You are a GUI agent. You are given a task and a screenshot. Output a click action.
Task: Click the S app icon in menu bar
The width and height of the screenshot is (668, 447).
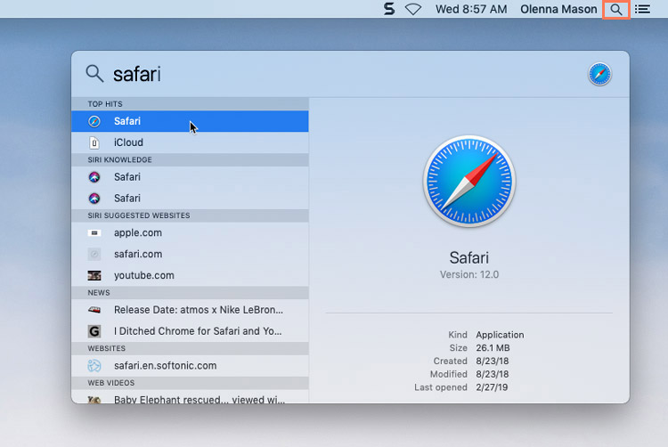pos(388,10)
